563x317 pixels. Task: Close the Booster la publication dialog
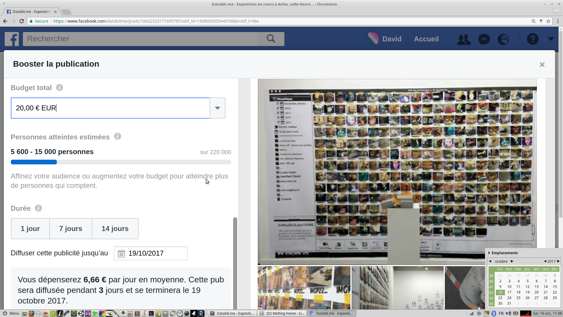[542, 65]
